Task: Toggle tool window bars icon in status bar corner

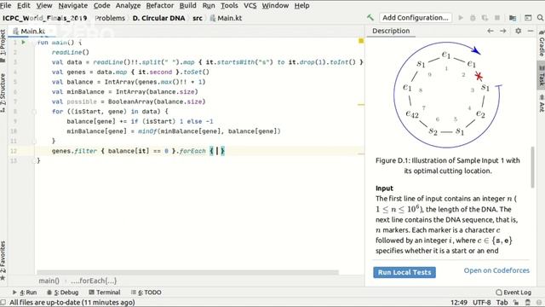Action: coord(3,303)
